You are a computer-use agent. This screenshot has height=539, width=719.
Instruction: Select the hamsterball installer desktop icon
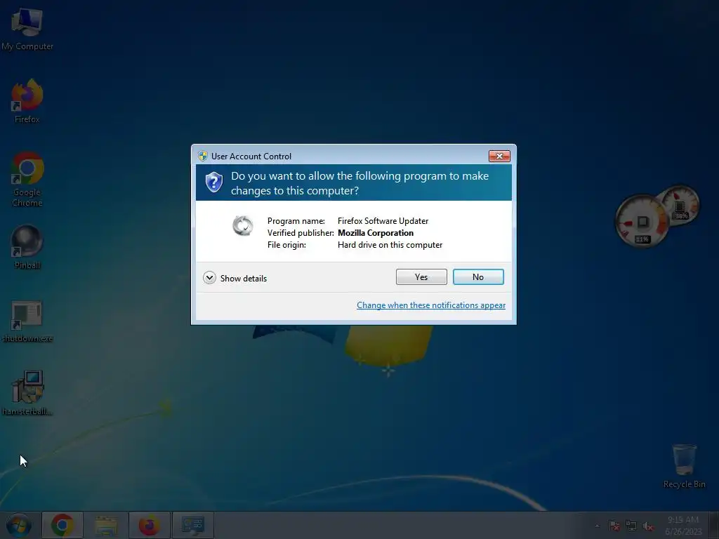[x=27, y=393]
